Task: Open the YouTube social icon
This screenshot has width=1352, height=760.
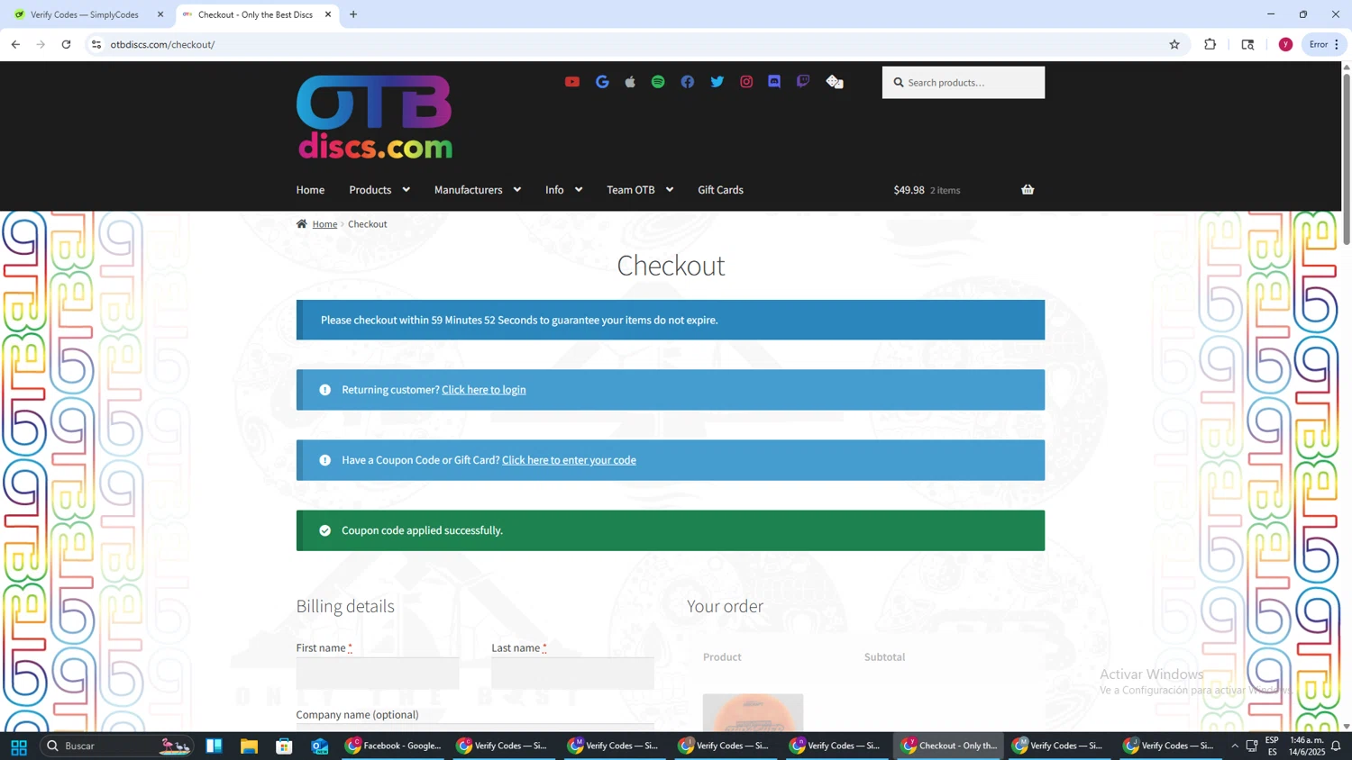Action: (572, 82)
